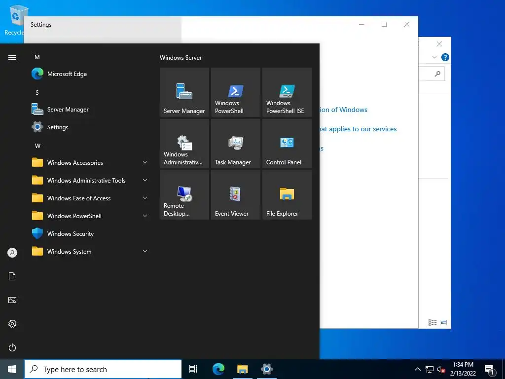
Task: Click the search magnifier in background window
Action: (437, 74)
